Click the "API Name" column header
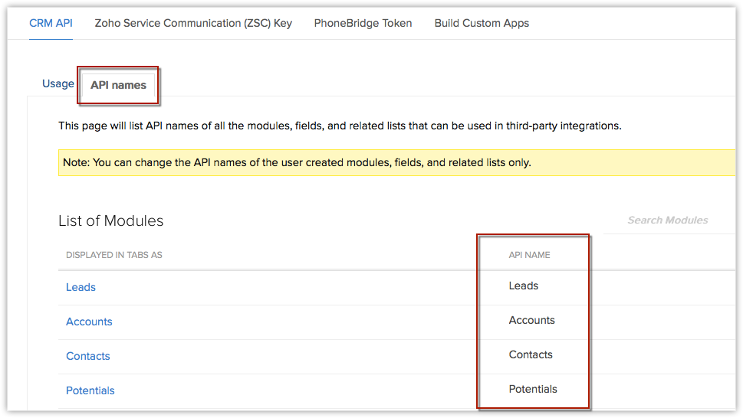This screenshot has height=418, width=743. 529,255
